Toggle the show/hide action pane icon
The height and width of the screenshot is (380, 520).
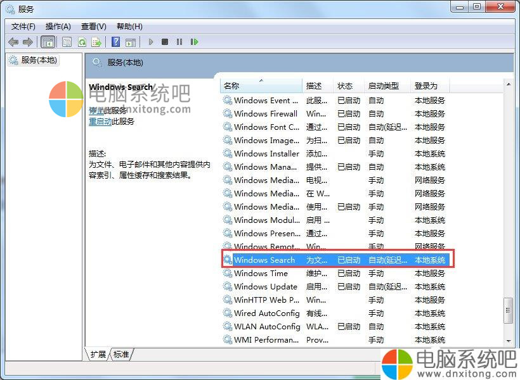click(x=131, y=42)
